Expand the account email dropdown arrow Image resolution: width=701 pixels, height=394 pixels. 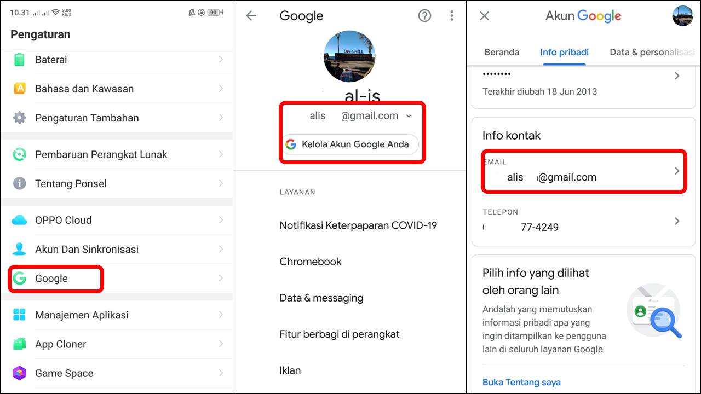click(409, 116)
